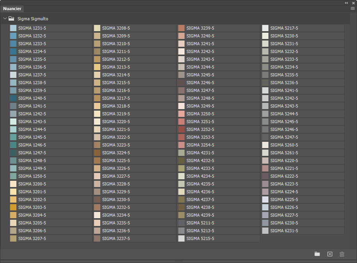Select the SIGMA 3239-5 row

[x=218, y=28]
